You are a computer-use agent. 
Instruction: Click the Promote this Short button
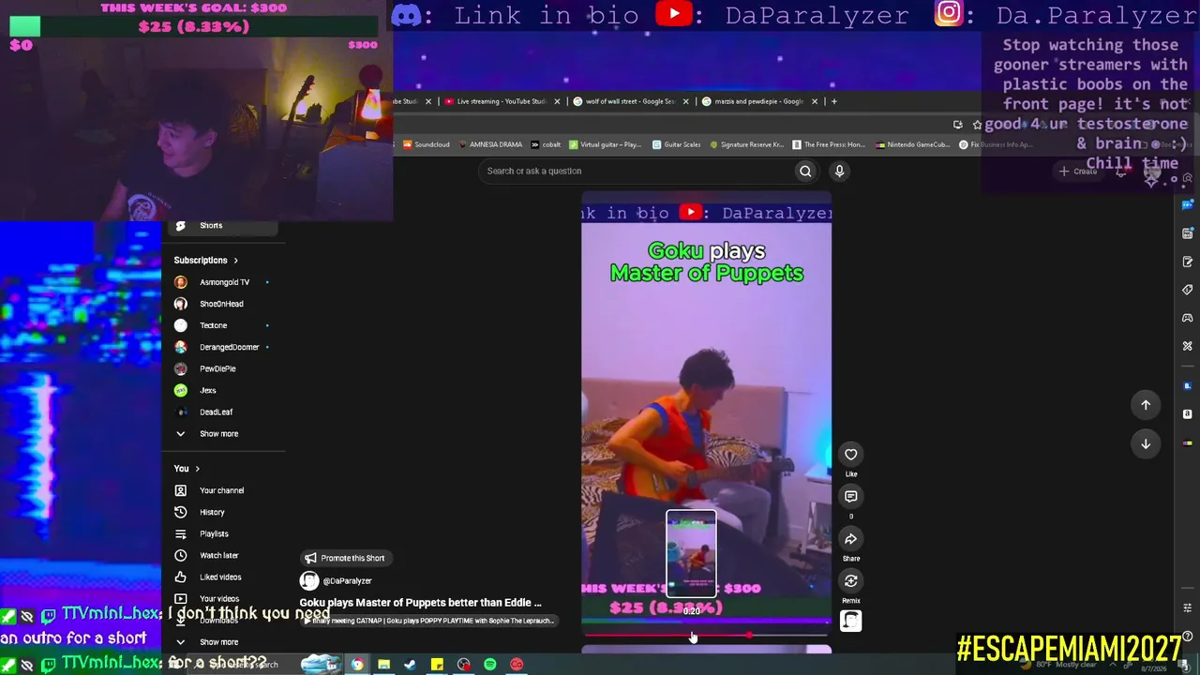pos(345,558)
